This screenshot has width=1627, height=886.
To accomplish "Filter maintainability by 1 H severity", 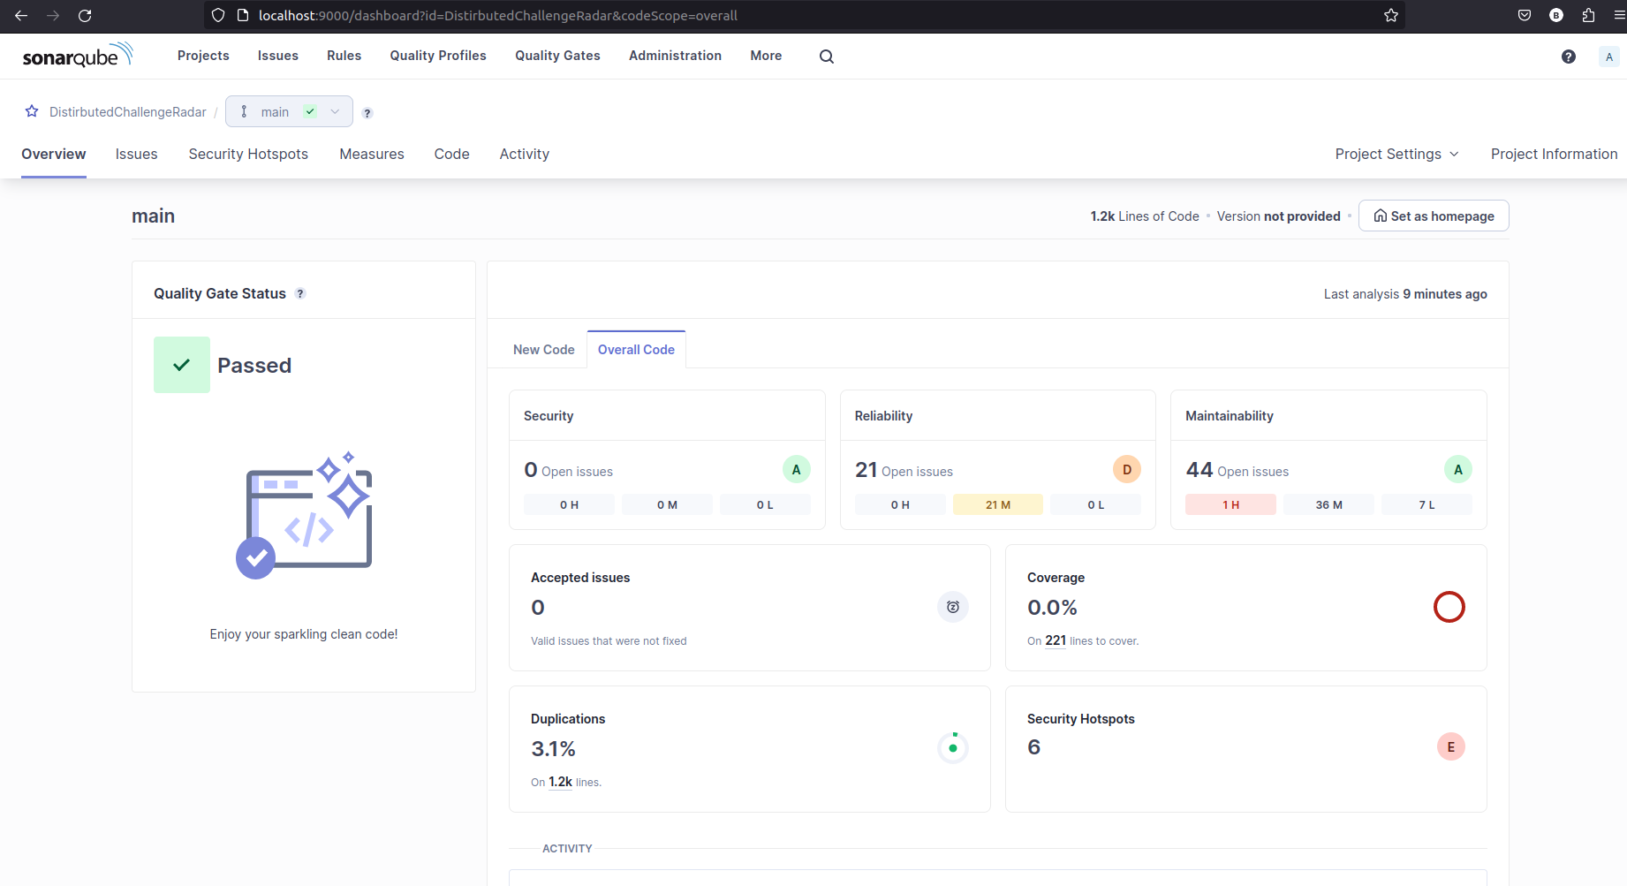I will 1230,504.
